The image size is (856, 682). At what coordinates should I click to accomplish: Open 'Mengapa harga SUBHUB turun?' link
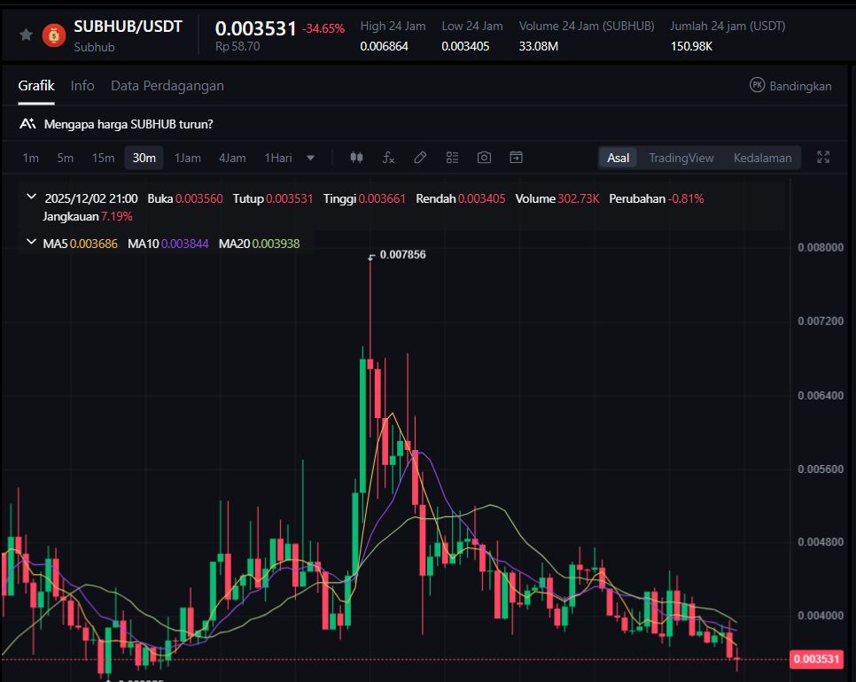click(128, 124)
